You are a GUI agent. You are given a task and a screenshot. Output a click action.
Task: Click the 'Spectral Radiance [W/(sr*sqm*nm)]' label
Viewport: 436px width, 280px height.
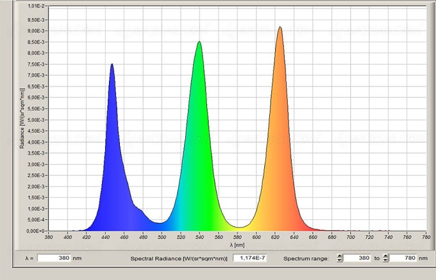(x=179, y=259)
